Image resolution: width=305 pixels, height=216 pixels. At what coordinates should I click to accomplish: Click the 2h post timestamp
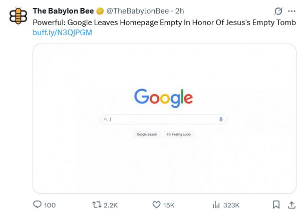tap(178, 11)
